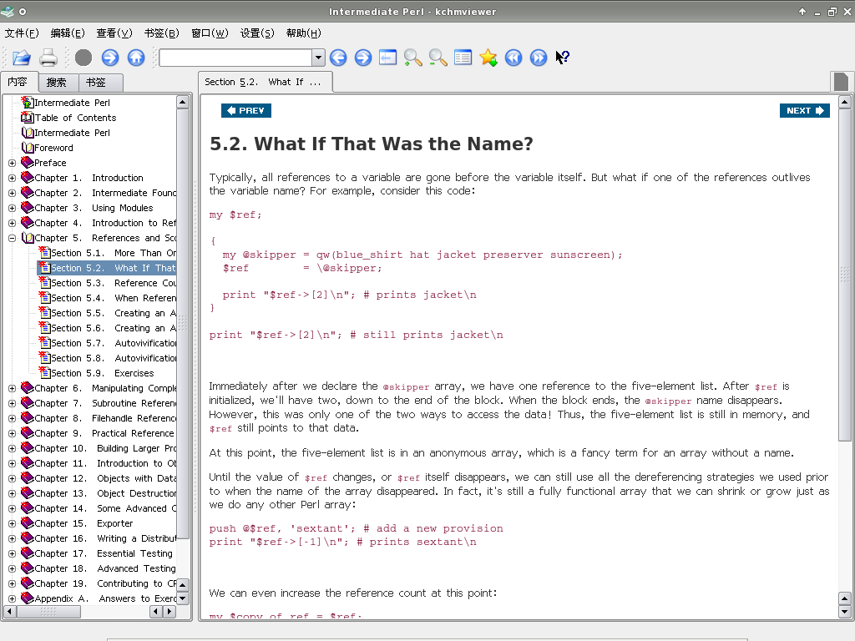
Task: Click the blue home icon
Action: (136, 58)
